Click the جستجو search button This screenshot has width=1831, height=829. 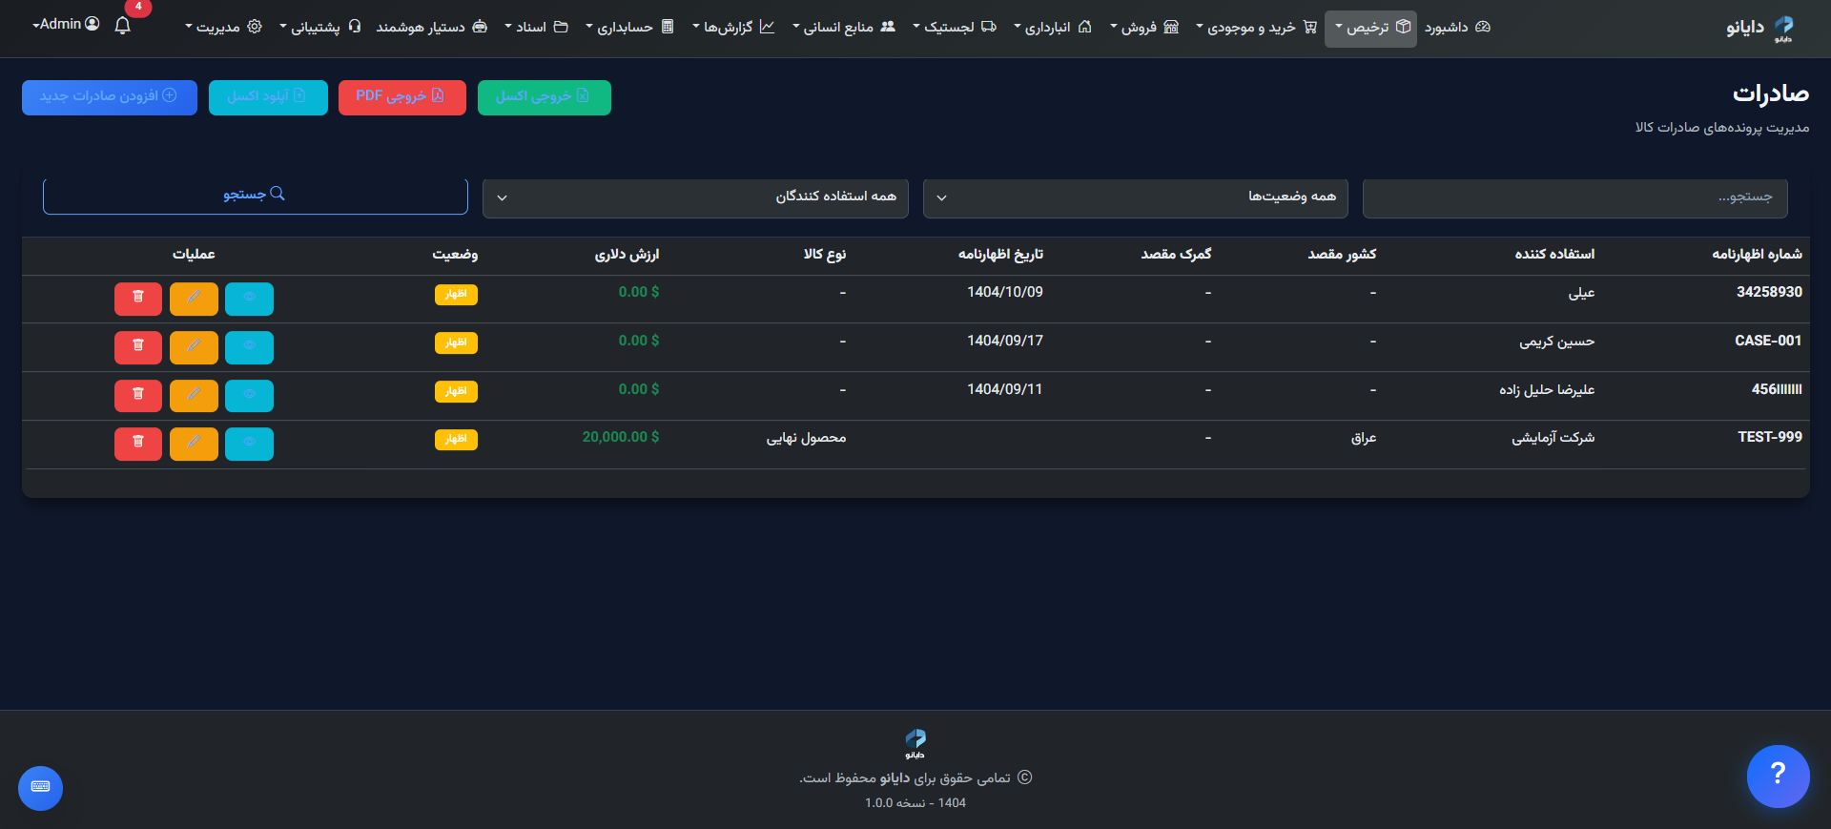[x=256, y=196]
